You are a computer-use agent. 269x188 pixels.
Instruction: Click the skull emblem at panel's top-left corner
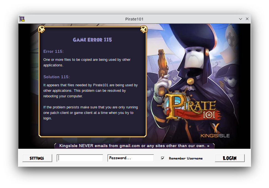pyautogui.click(x=41, y=29)
